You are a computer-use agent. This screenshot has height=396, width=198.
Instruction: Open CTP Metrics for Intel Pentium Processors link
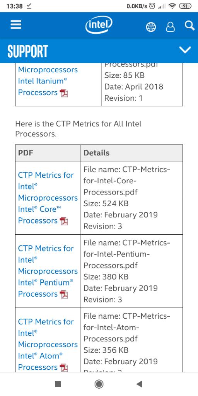(x=48, y=271)
